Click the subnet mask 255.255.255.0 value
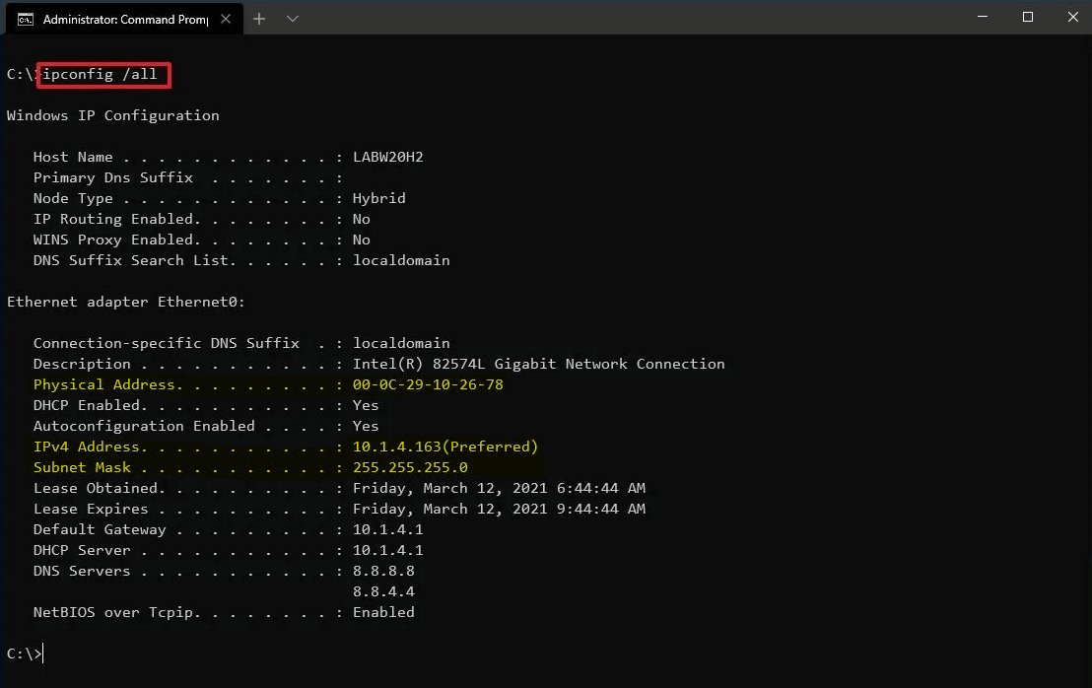Viewport: 1092px width, 688px height. [410, 467]
